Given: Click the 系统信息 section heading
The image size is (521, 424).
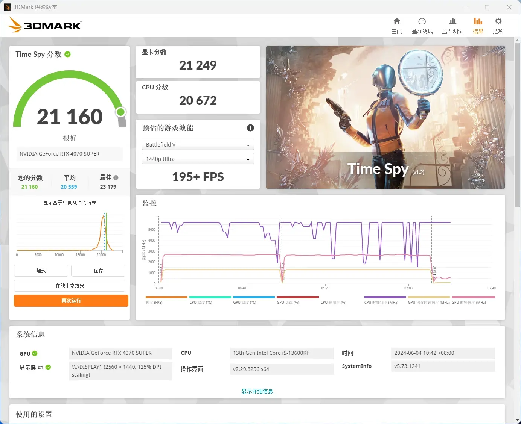Looking at the screenshot, I should (x=30, y=334).
